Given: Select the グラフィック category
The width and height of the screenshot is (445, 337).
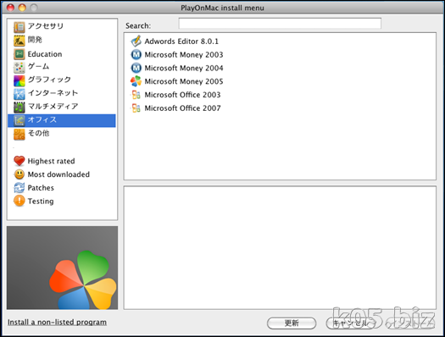Looking at the screenshot, I should [x=49, y=80].
